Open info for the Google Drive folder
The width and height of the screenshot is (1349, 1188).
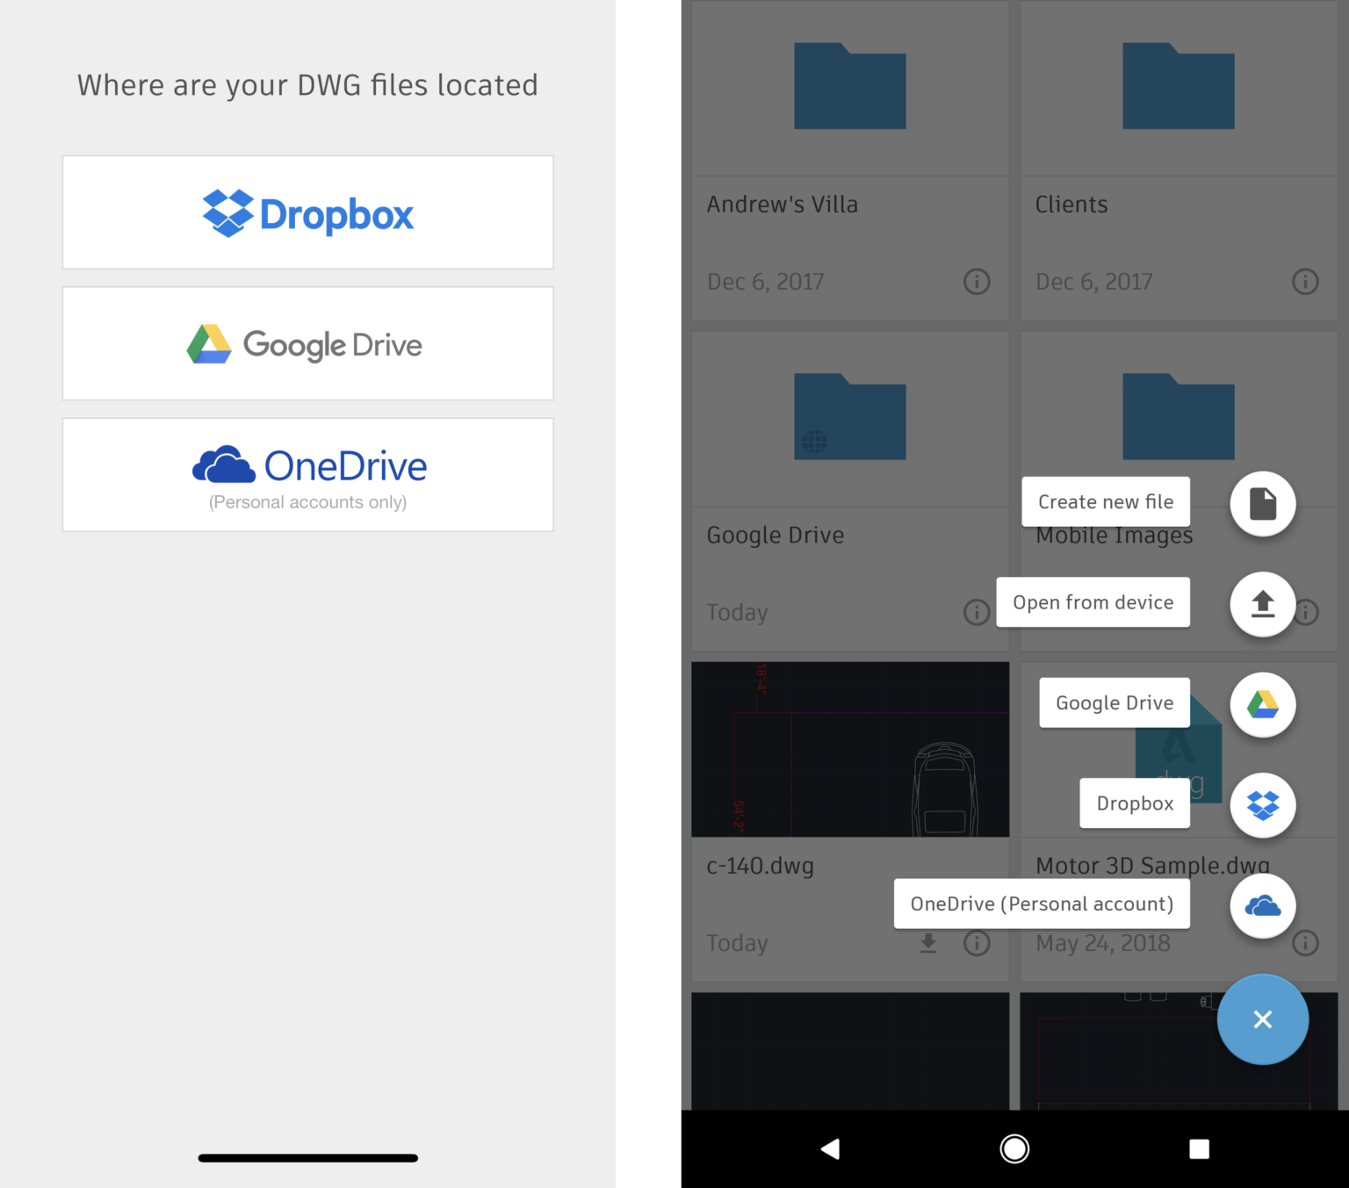click(x=976, y=613)
